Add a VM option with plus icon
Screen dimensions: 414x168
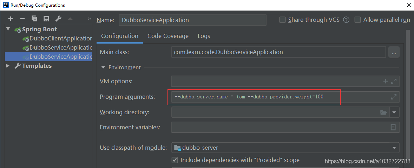[x=386, y=81]
